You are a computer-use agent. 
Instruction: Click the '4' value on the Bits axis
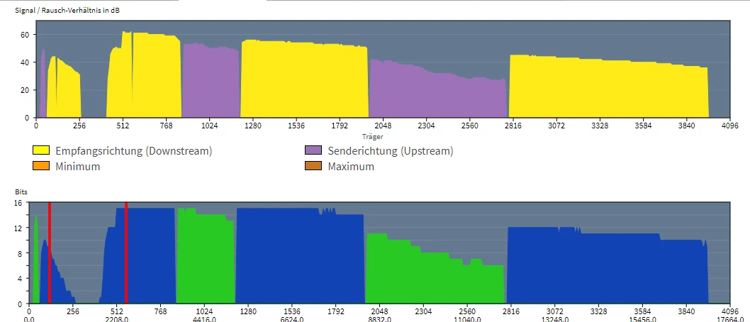20,279
